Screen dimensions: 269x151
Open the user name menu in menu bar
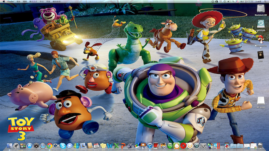pos(258,1)
